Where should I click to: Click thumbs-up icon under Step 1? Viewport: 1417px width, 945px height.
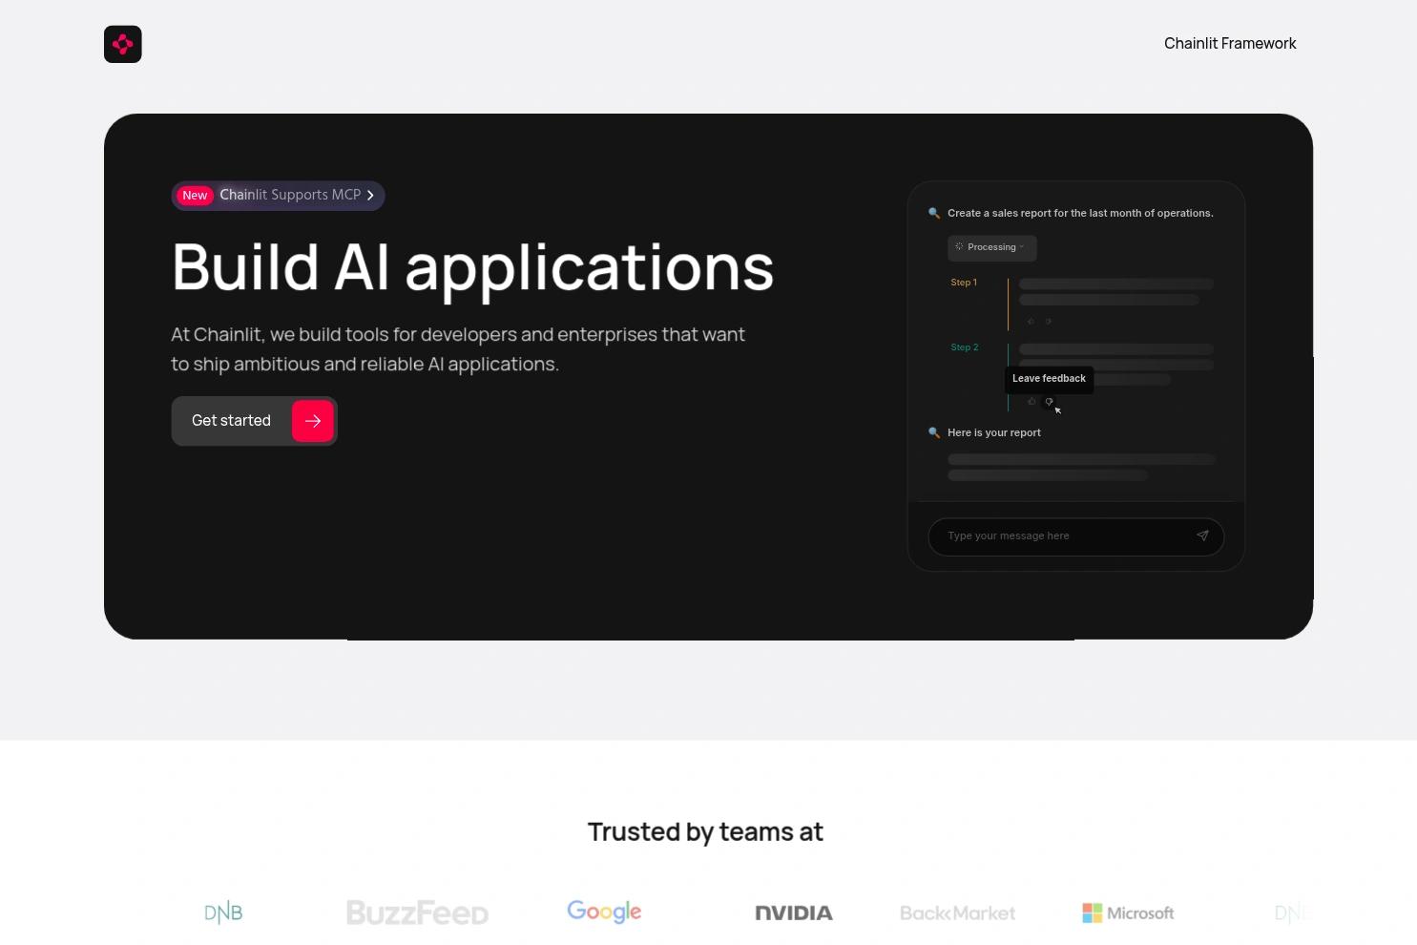[1031, 322]
